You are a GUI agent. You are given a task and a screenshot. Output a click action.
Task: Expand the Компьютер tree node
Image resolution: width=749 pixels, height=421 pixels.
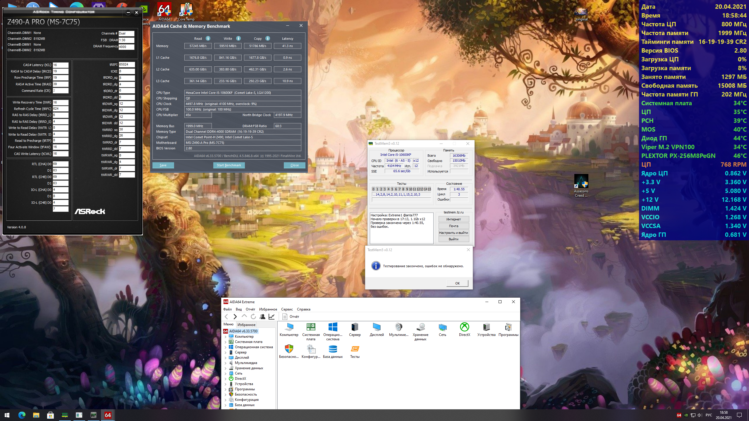click(226, 337)
